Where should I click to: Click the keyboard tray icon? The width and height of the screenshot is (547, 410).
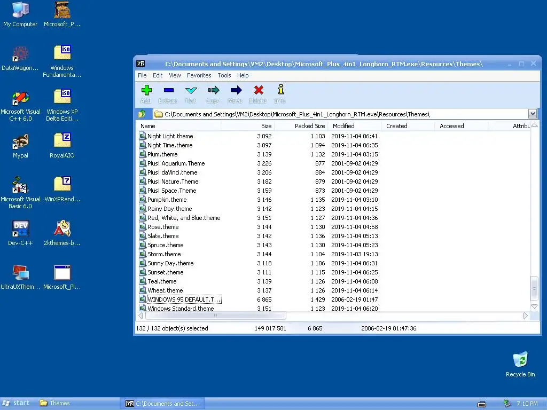pos(481,404)
